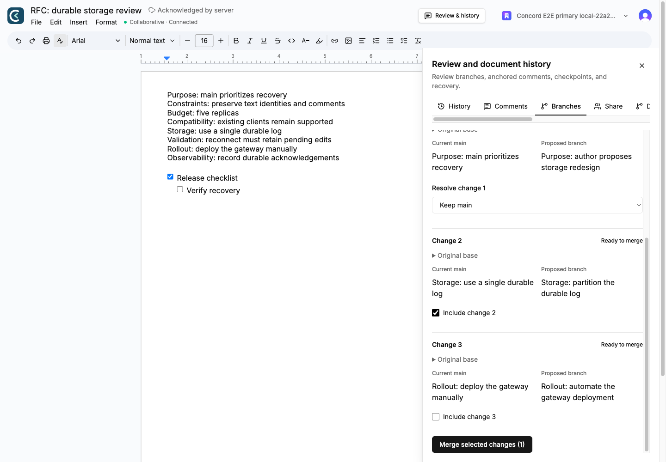666x462 pixels.
Task: Format selection as inline code
Action: click(291, 41)
